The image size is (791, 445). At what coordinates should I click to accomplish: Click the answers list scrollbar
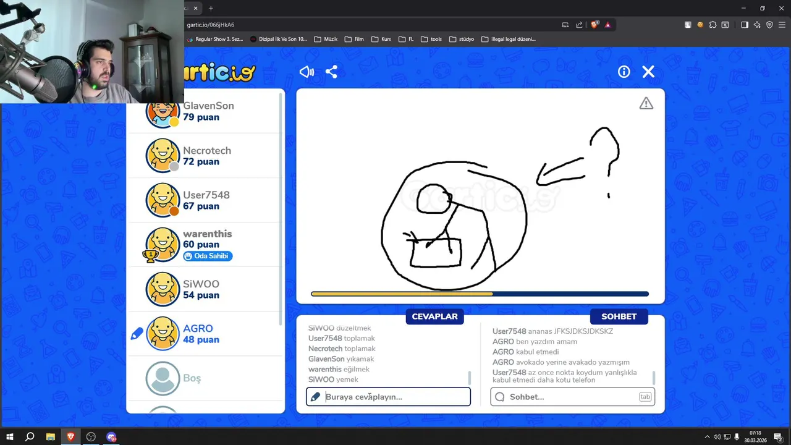point(470,378)
